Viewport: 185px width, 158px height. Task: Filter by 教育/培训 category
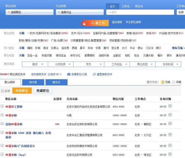tap(135, 33)
